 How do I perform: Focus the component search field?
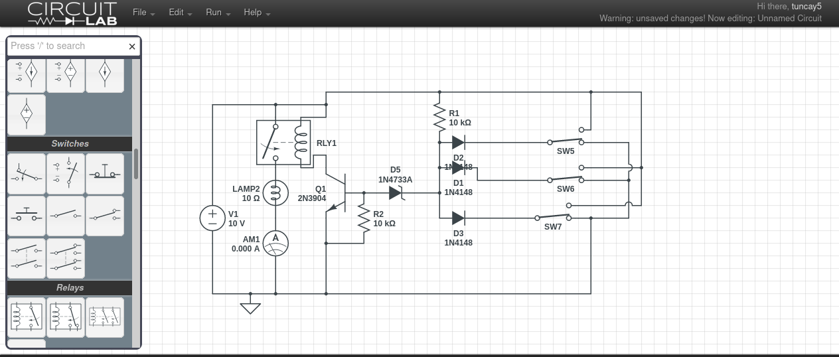click(x=66, y=46)
